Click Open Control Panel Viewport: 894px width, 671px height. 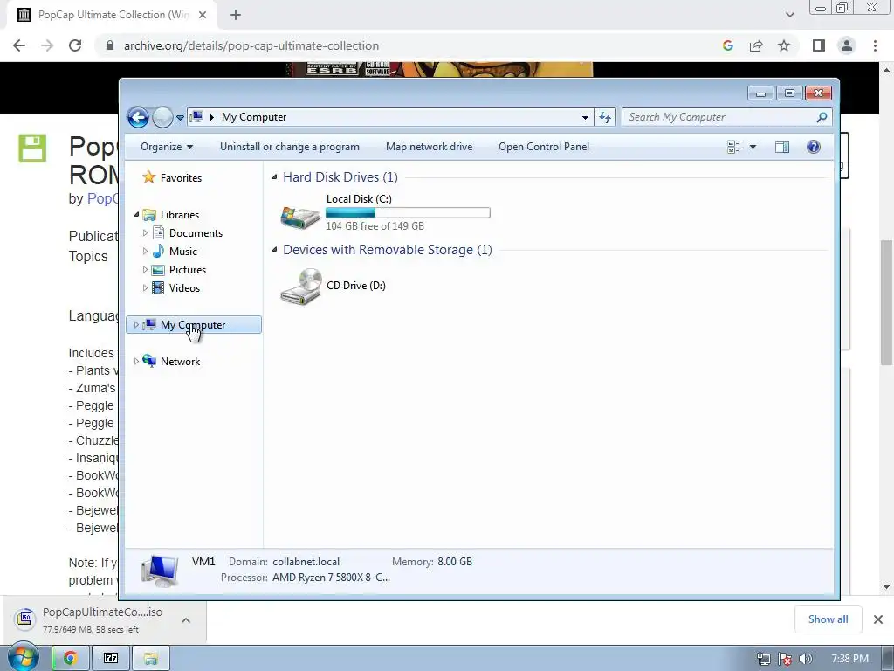click(544, 147)
